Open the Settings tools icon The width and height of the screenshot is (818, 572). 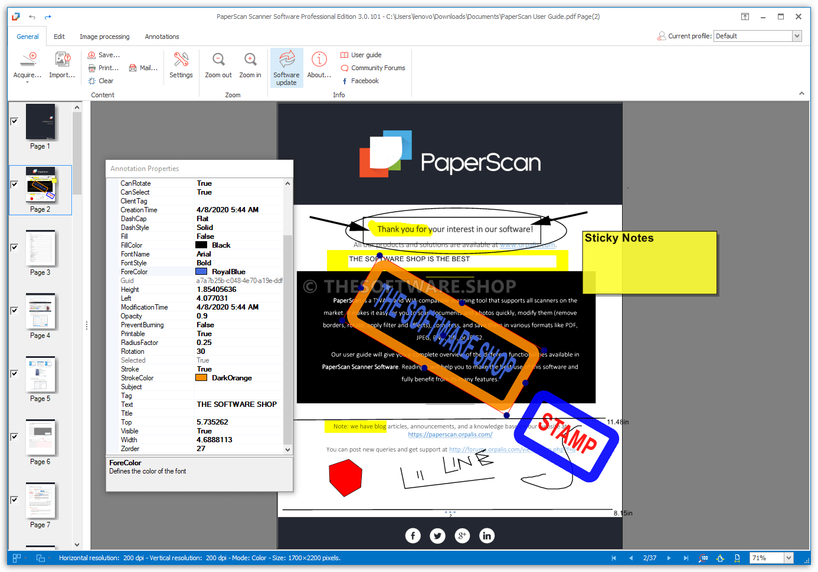click(181, 60)
